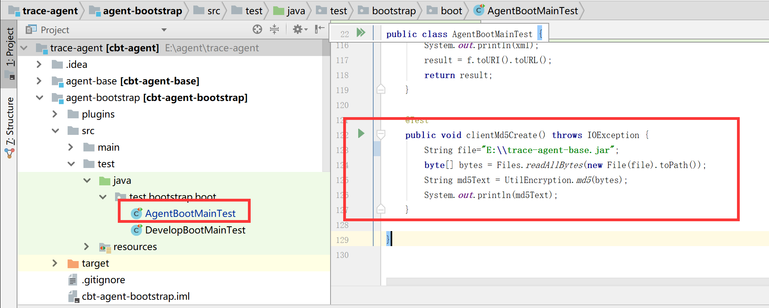Viewport: 769px width, 308px height.
Task: Select DevelopBootMainTest in the project tree
Action: (x=195, y=230)
